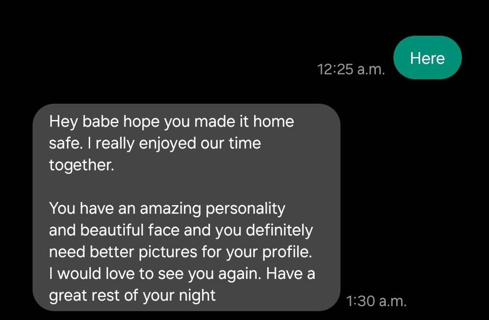This screenshot has width=489, height=320.
Task: Select the words "amazing personality"
Action: click(205, 209)
